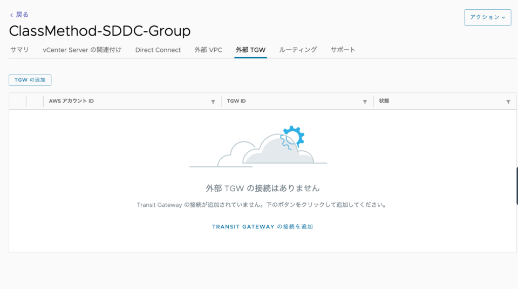
Task: Click the vertical scrollbar on the right edge
Action: (517, 186)
